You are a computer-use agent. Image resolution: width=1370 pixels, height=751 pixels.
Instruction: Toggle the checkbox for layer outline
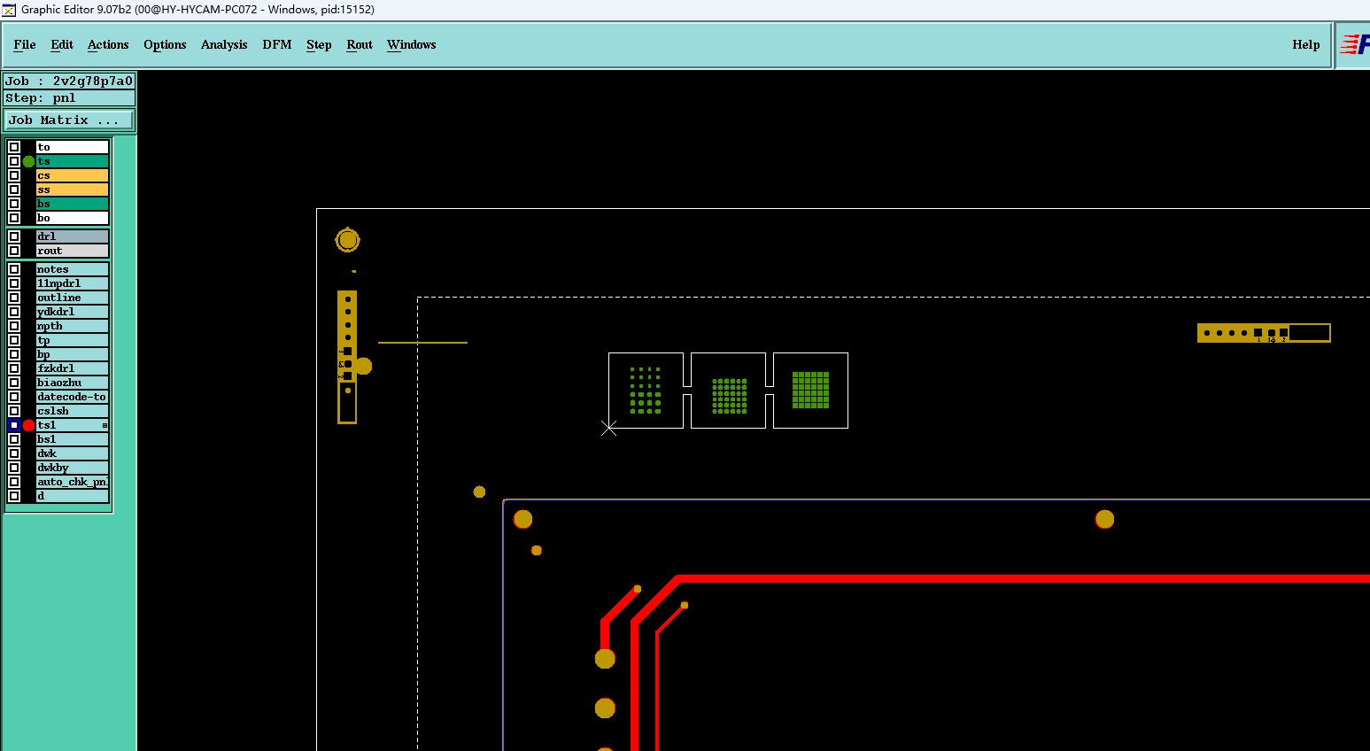click(14, 298)
